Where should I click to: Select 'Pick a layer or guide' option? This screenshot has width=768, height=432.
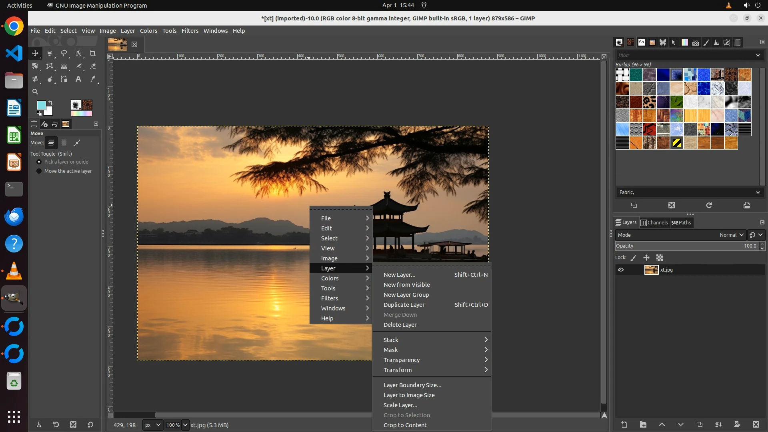[x=39, y=162]
